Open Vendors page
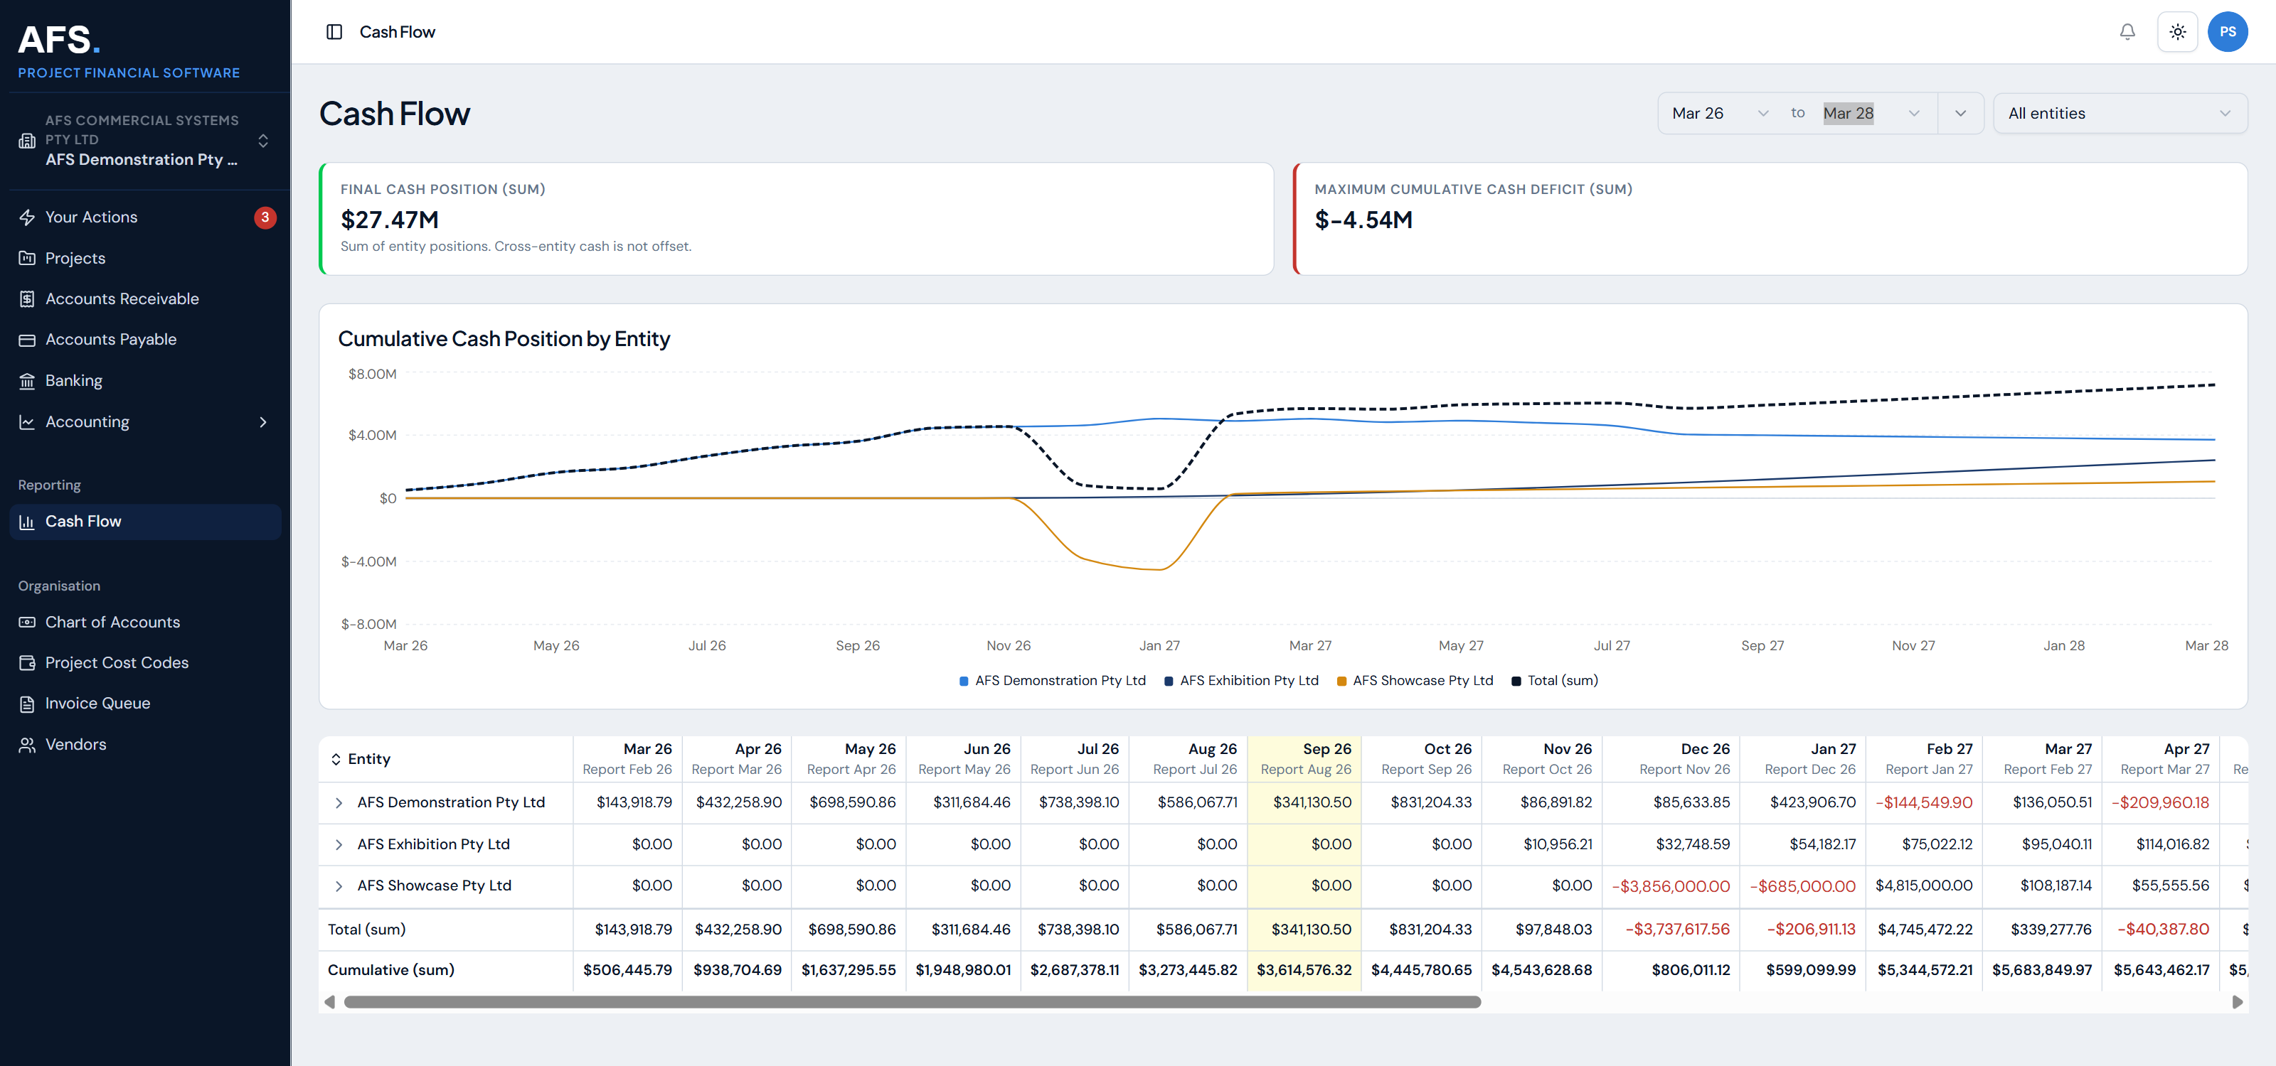The height and width of the screenshot is (1066, 2276). point(146,745)
